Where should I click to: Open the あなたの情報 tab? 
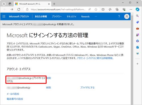click(41, 16)
